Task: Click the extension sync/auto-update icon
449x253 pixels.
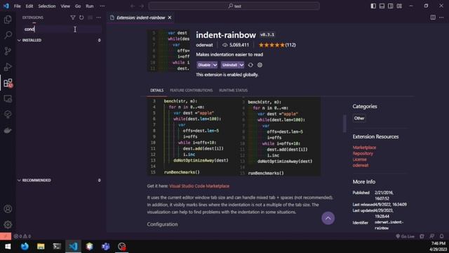Action: 250,65
